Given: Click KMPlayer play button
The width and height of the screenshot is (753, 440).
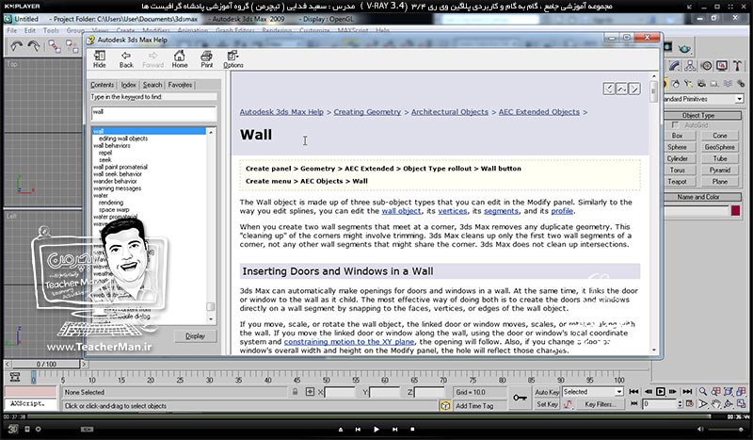Looking at the screenshot, I should pos(376,429).
